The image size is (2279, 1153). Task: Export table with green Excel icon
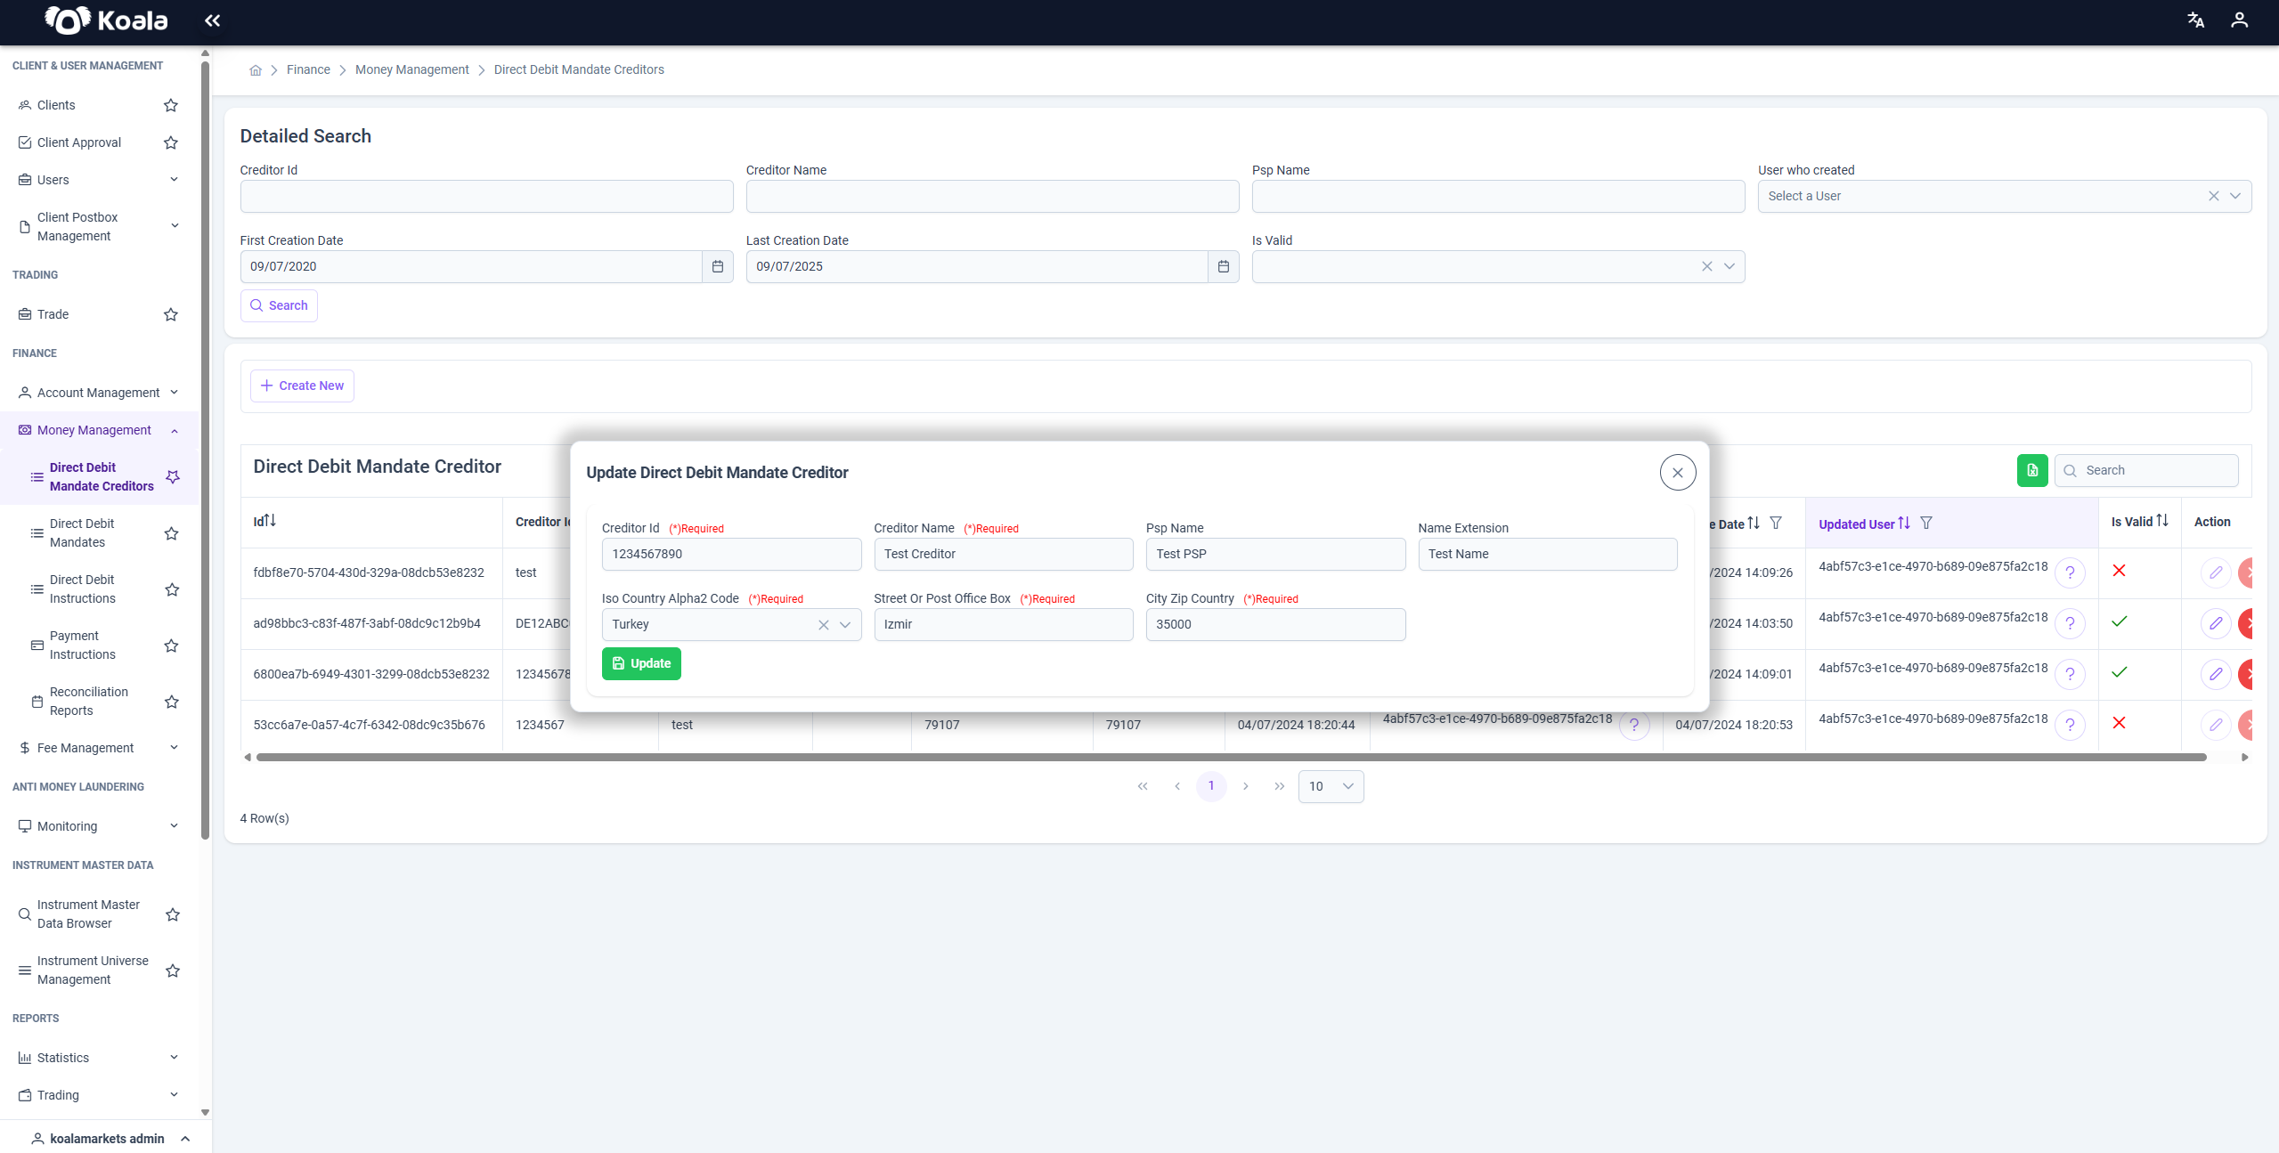2031,470
